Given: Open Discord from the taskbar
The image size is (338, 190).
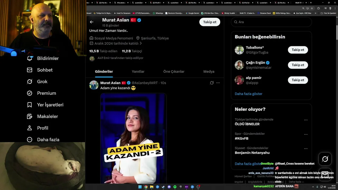Looking at the screenshot, I should (x=169, y=187).
